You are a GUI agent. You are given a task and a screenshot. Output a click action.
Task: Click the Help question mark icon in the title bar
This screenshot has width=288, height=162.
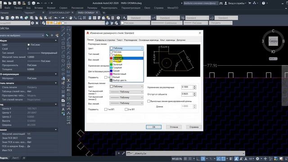(263, 3)
